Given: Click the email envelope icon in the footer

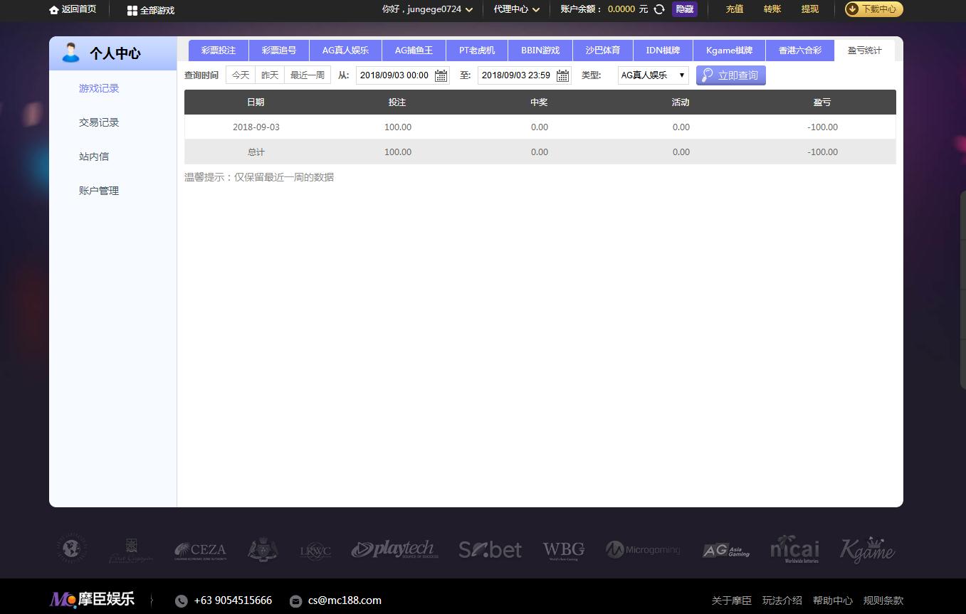Looking at the screenshot, I should (295, 600).
